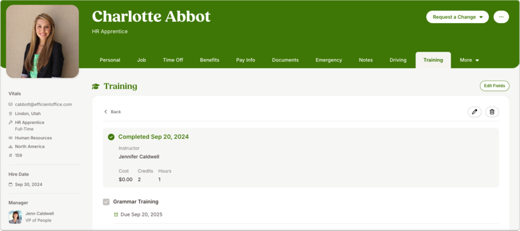Click the calendar icon beside hire date
Viewport: 520px width, 231px height.
[x=10, y=185]
